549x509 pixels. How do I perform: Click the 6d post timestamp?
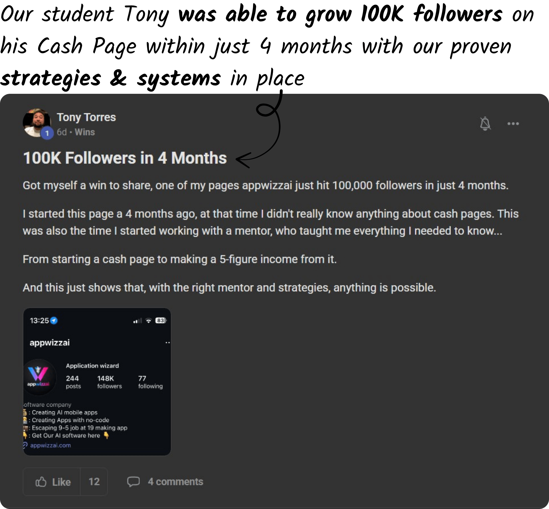61,132
